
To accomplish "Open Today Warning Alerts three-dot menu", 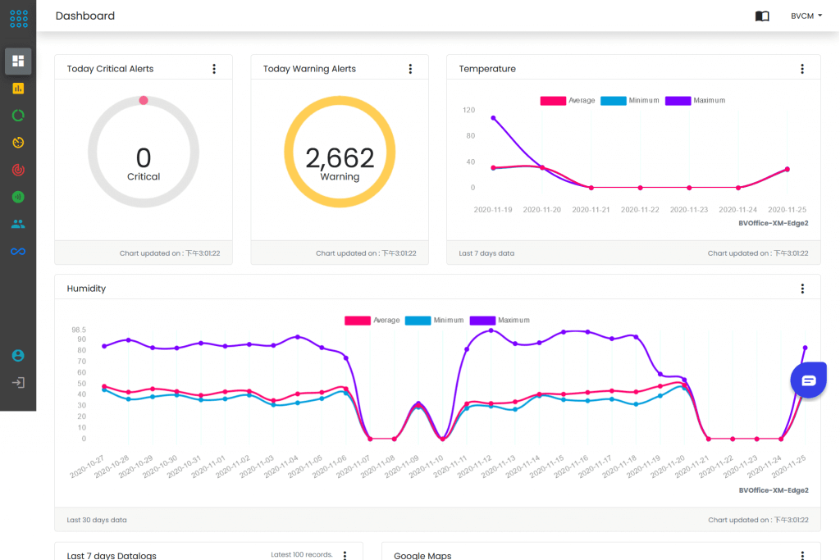I will coord(410,69).
